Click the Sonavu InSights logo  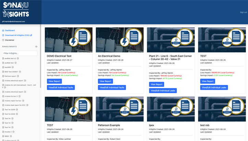coord(16,10)
